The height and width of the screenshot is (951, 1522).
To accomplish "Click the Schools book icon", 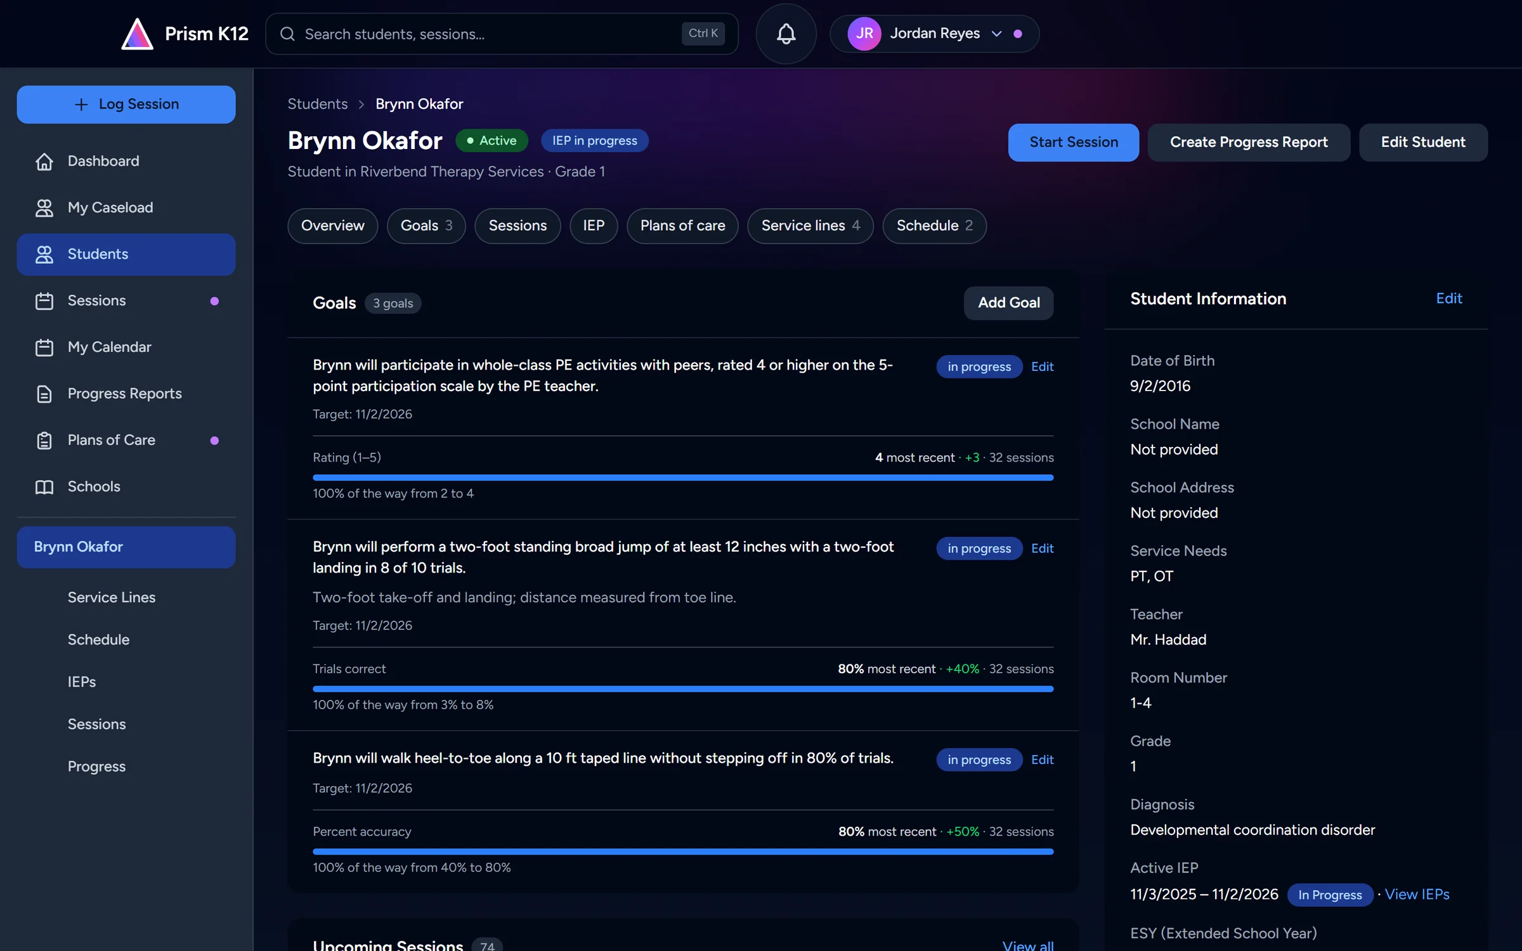I will click(44, 487).
